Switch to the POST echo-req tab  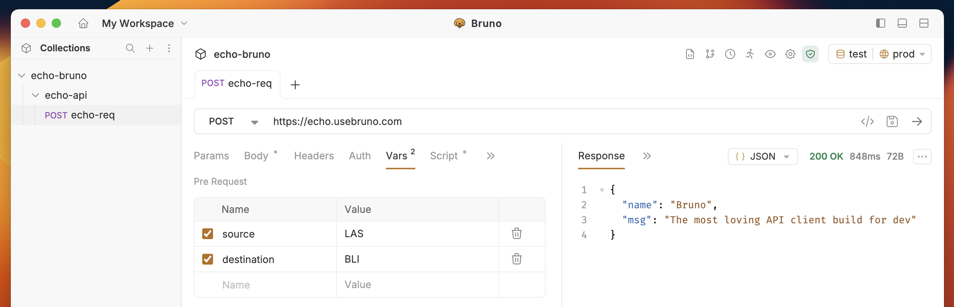pyautogui.click(x=237, y=83)
